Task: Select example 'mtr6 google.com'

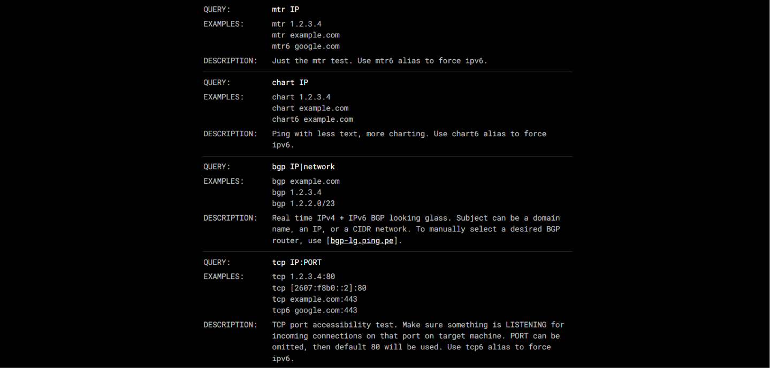Action: coord(306,46)
